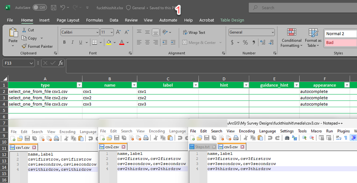Image resolution: width=357 pixels, height=183 pixels.
Task: Open the guidance_hint column filter dropdown
Action: [x=297, y=85]
